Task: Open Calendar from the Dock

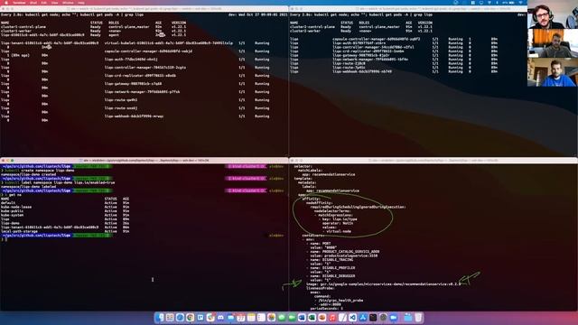Action: coord(241,317)
